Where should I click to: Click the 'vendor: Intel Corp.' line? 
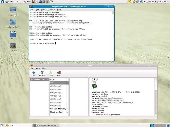coord(100,94)
